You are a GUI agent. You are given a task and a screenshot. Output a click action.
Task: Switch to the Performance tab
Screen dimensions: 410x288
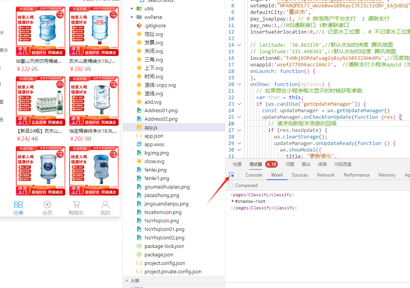click(x=357, y=175)
